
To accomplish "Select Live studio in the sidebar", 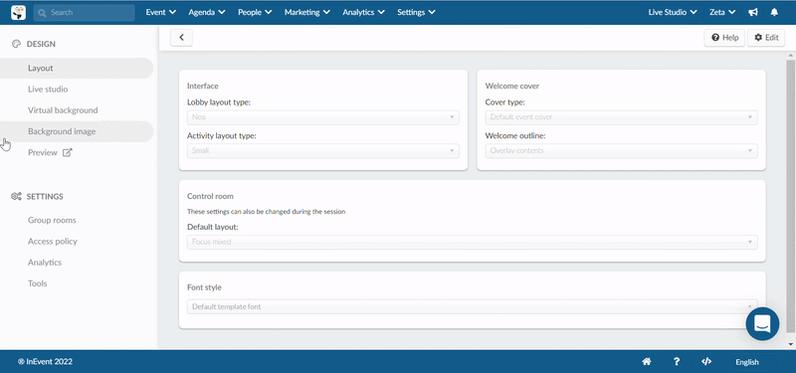I will 48,90.
